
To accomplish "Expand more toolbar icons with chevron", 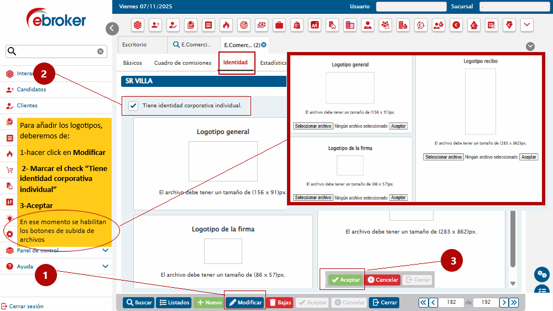I will pos(527,25).
